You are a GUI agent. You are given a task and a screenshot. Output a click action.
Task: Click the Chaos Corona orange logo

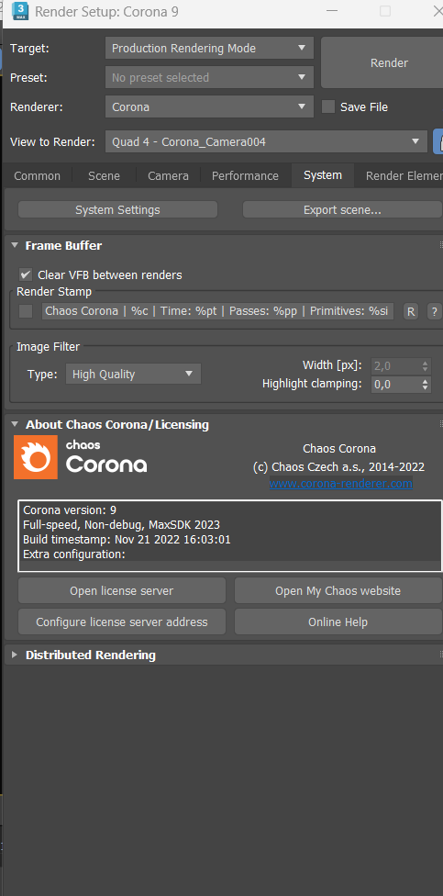click(x=36, y=457)
